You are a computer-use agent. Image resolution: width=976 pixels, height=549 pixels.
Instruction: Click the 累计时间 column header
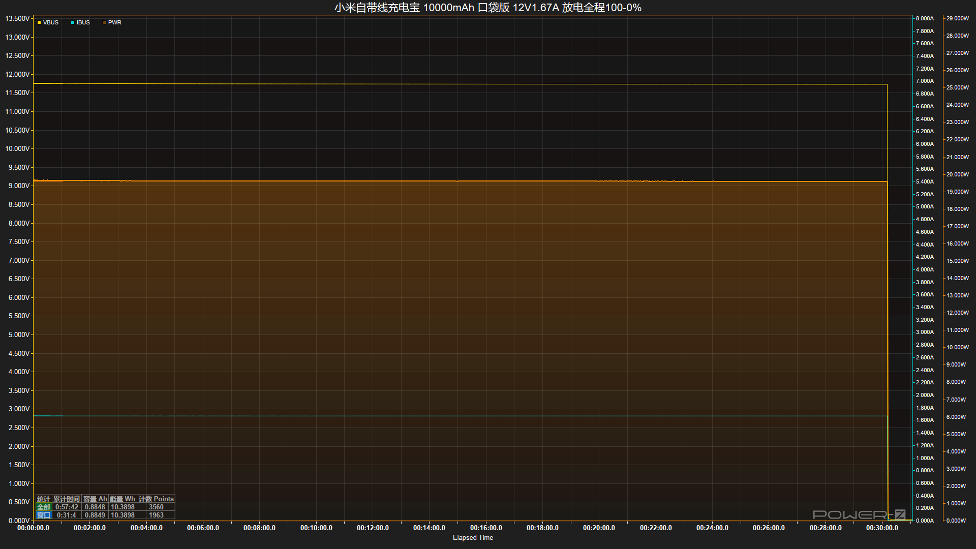point(67,499)
